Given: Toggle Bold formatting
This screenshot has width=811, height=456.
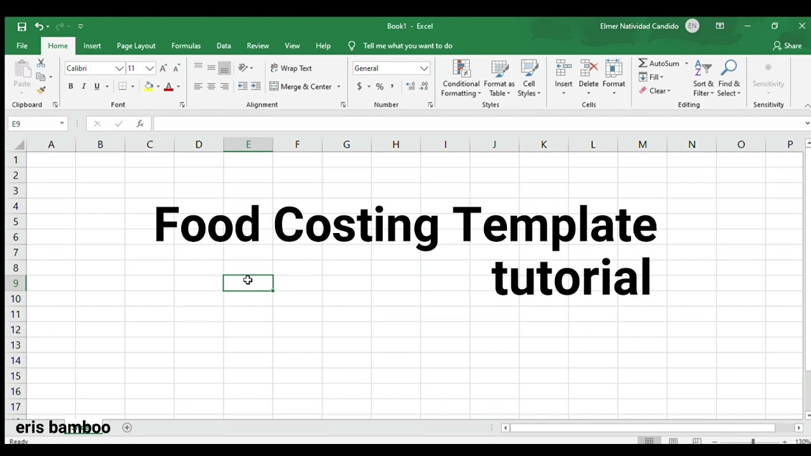Looking at the screenshot, I should pyautogui.click(x=70, y=86).
